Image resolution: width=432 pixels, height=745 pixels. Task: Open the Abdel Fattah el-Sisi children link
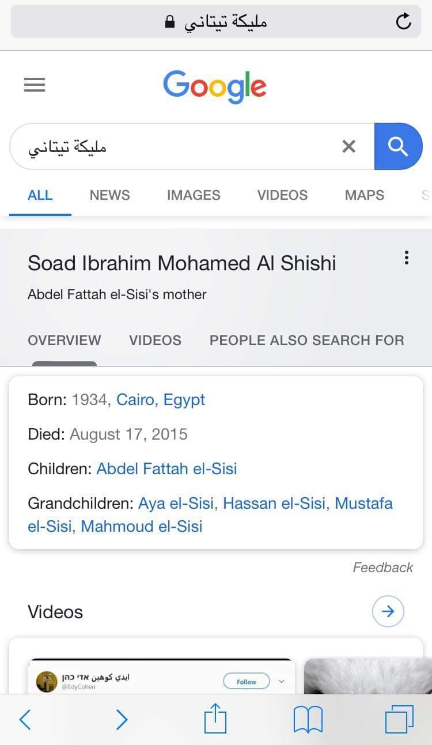(x=166, y=469)
